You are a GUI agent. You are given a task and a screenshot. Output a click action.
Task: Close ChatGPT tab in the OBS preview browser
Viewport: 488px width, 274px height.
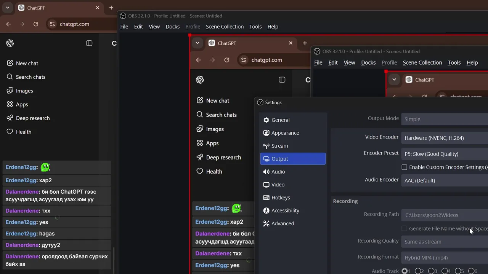291,43
